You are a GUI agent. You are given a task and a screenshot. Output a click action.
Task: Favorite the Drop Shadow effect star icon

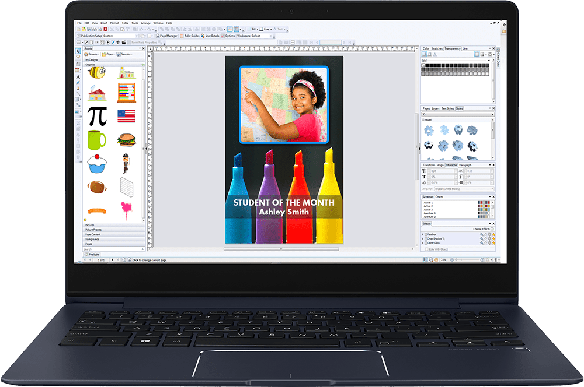click(493, 238)
